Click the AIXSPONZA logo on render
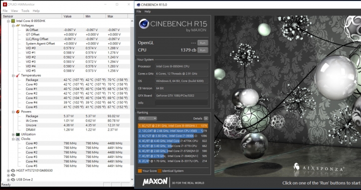 pyautogui.click(x=319, y=167)
